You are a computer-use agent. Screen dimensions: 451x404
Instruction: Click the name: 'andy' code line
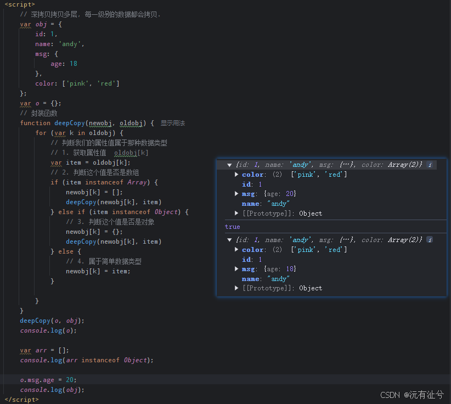tap(60, 44)
